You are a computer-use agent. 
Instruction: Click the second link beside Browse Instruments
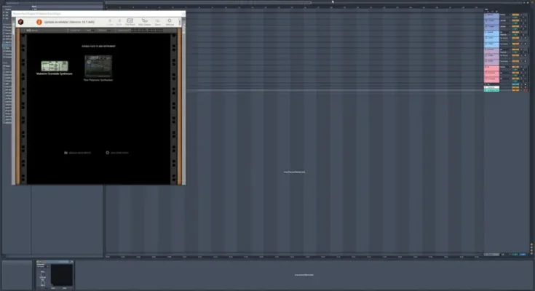pyautogui.click(x=117, y=153)
